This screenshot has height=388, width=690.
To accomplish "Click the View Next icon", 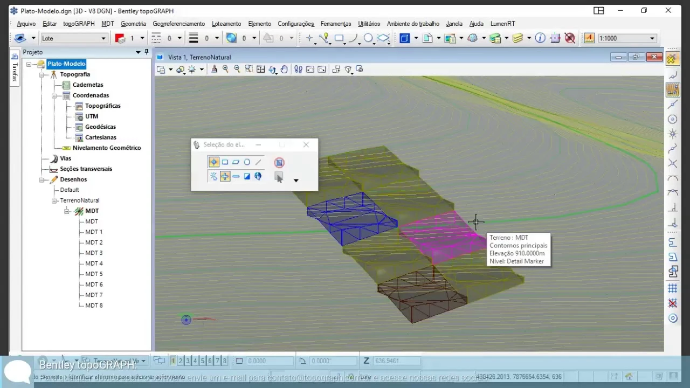I will pyautogui.click(x=321, y=69).
